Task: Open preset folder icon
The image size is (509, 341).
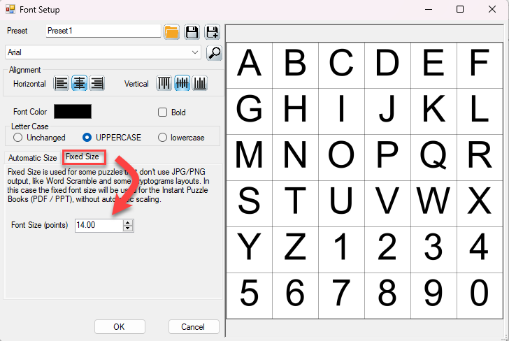Action: 171,31
